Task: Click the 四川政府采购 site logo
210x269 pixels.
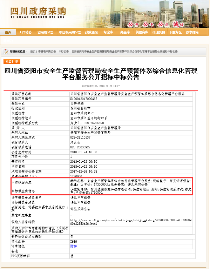Action: click(x=38, y=13)
